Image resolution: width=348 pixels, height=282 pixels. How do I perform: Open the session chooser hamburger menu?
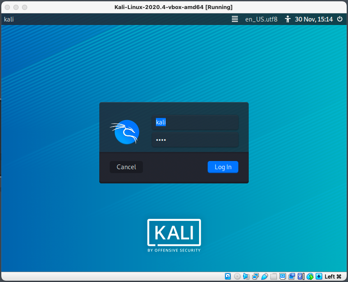pos(235,19)
